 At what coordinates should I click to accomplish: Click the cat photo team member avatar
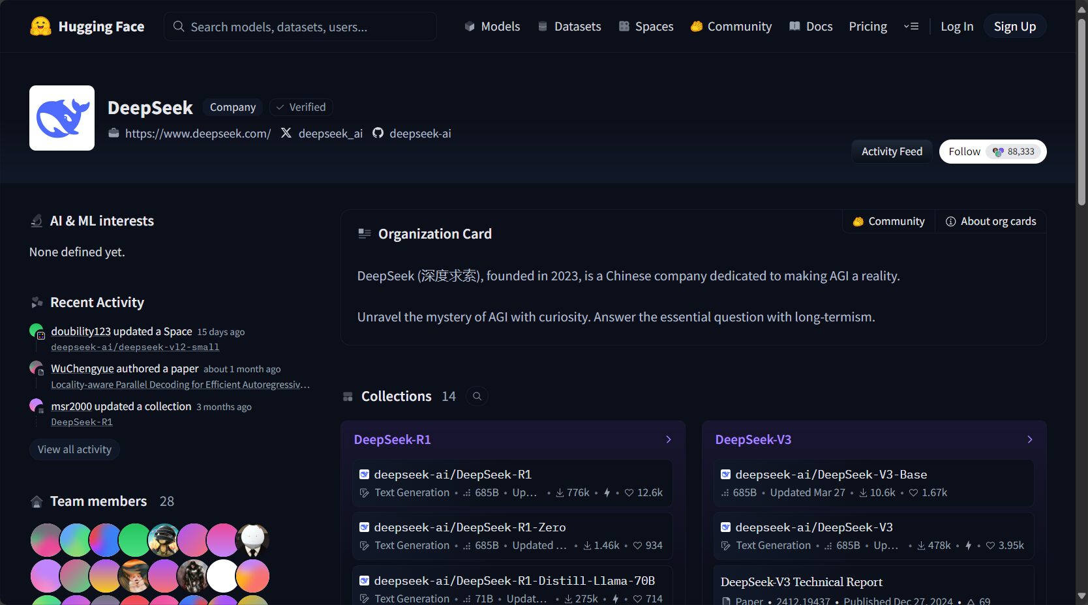(x=135, y=576)
